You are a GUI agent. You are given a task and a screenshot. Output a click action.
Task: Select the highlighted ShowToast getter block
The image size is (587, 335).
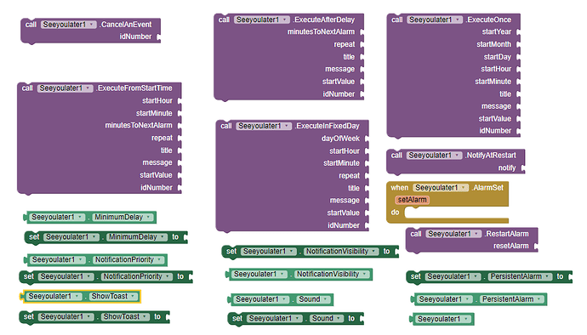tap(81, 297)
